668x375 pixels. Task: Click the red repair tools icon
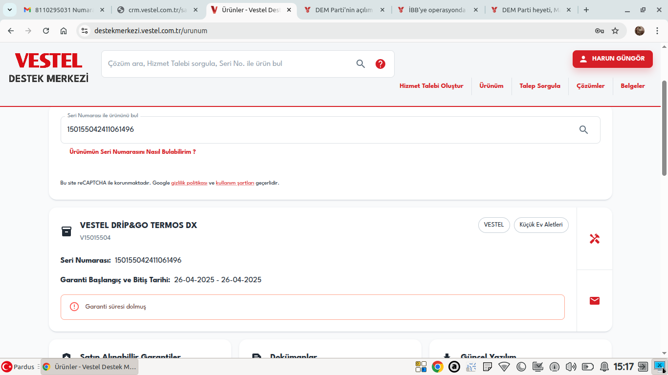(595, 239)
